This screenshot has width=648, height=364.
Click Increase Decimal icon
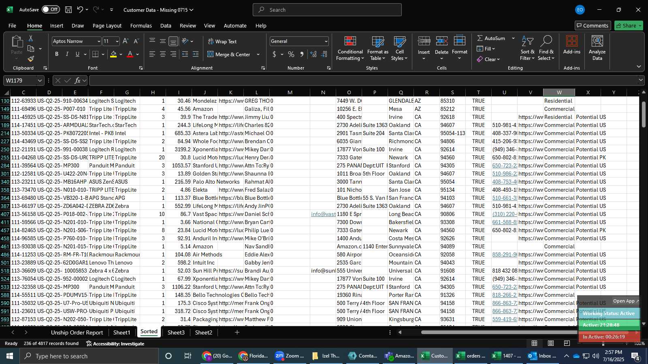(313, 54)
